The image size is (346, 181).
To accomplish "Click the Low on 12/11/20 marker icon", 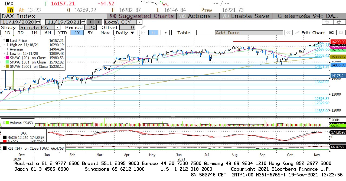I will point(7,53).
